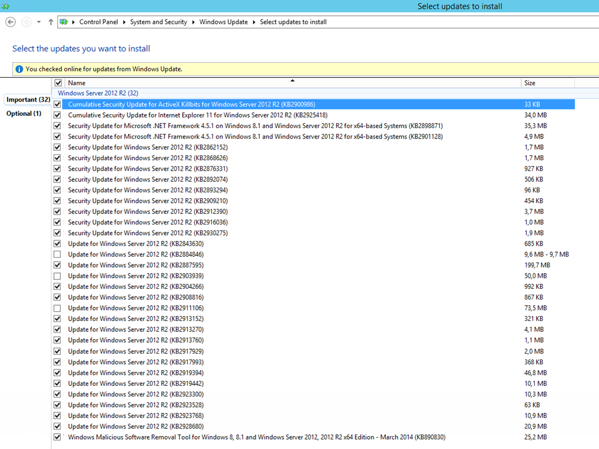Click the Back navigation arrow
The width and height of the screenshot is (599, 449).
(x=11, y=22)
